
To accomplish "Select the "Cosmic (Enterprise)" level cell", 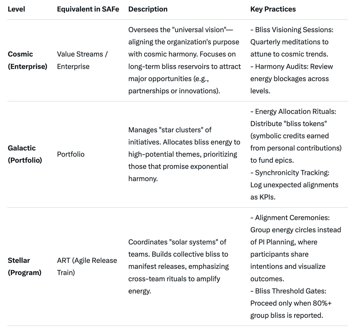I will click(x=27, y=60).
